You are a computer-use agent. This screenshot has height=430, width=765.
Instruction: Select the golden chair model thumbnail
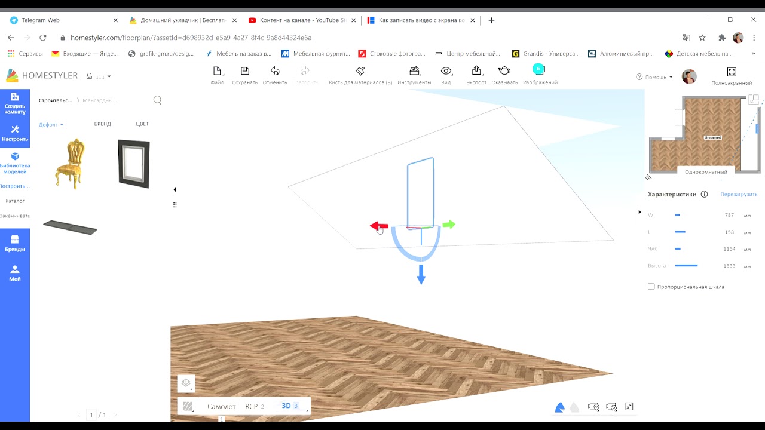(x=70, y=164)
